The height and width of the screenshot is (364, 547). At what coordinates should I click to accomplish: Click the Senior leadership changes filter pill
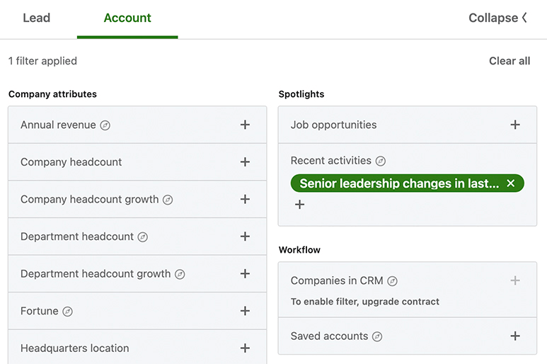(399, 183)
